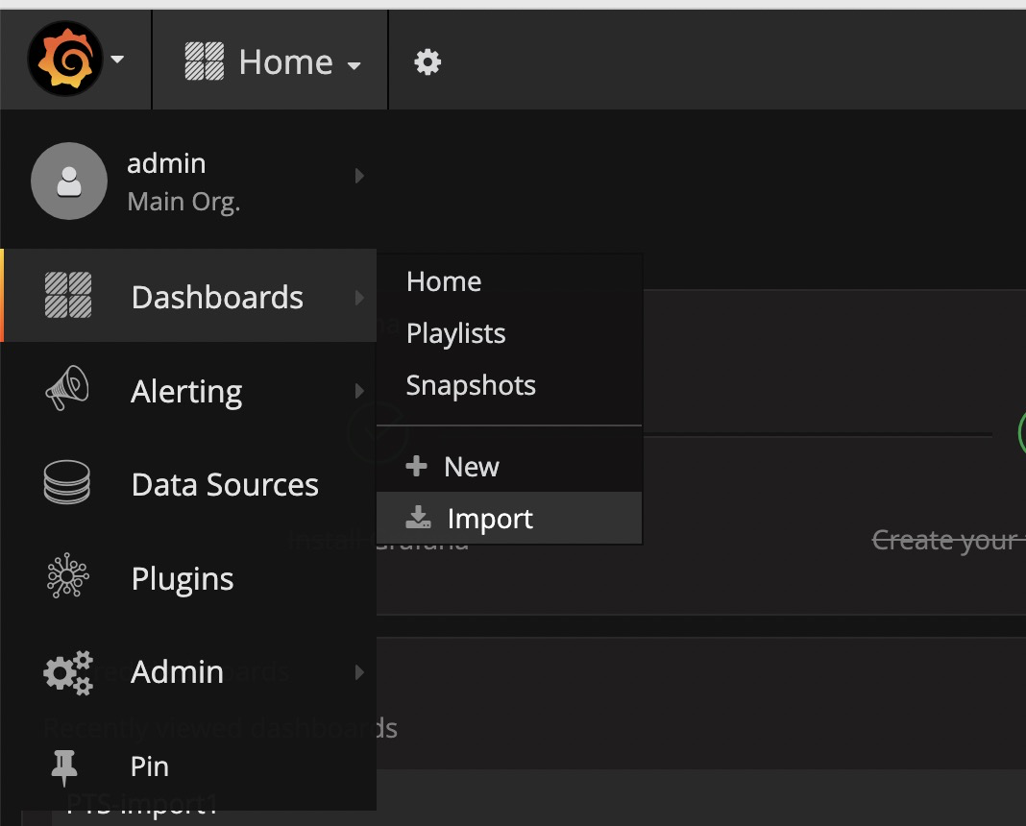Toggle the caret next to Grafana logo
The height and width of the screenshot is (826, 1026).
[117, 60]
